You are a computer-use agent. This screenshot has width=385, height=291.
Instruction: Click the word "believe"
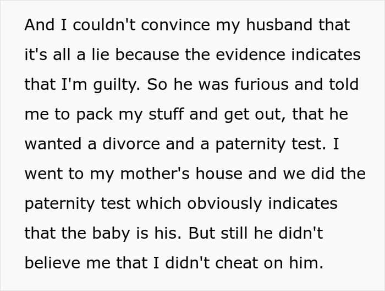[54, 263]
